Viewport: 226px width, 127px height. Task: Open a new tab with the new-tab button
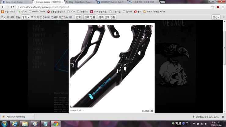click(x=162, y=2)
